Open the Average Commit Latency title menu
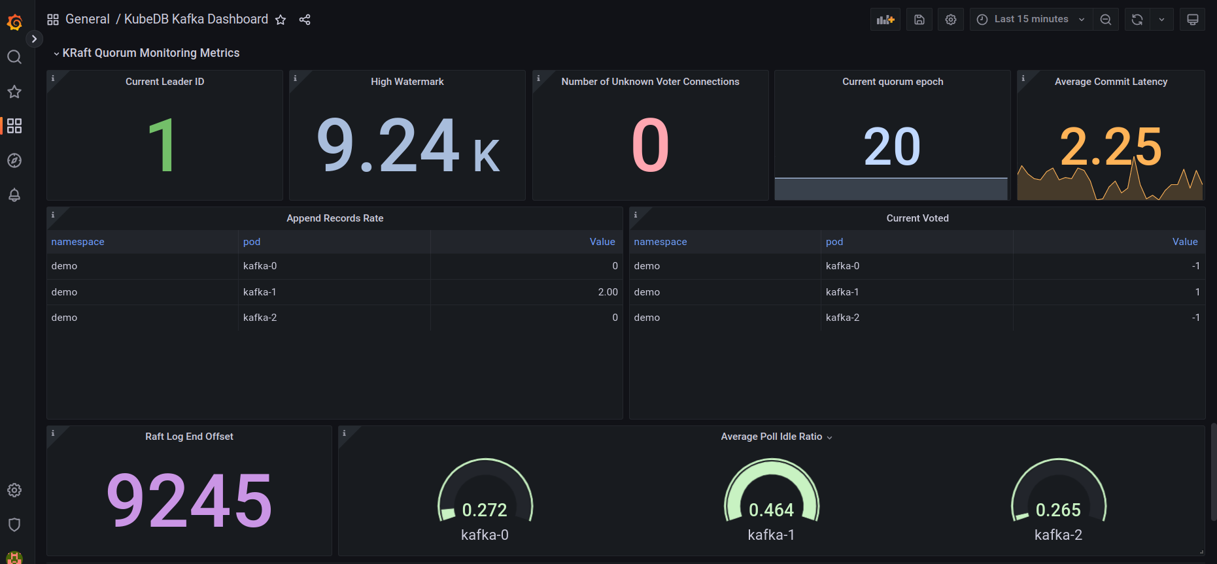 pos(1111,82)
